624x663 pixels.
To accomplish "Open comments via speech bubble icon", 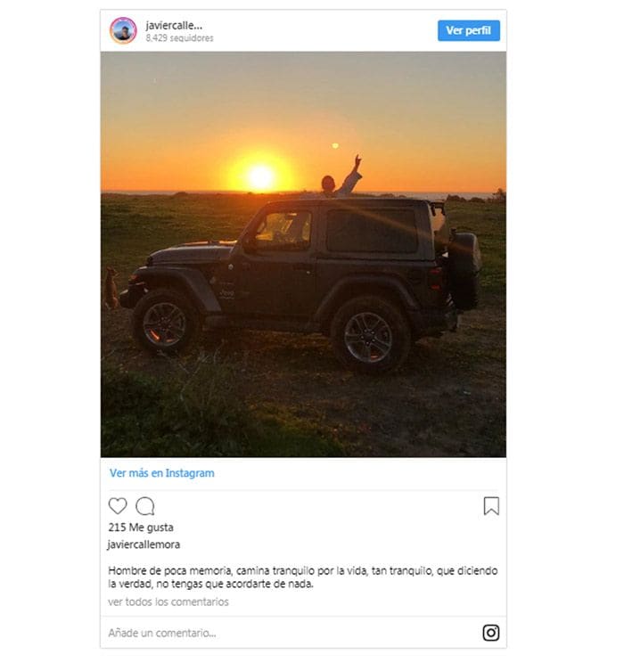I will click(145, 506).
